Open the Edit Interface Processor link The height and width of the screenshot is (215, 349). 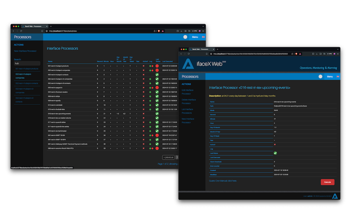click(188, 92)
